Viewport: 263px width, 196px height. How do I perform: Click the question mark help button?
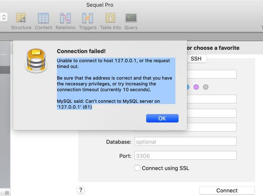click(80, 190)
